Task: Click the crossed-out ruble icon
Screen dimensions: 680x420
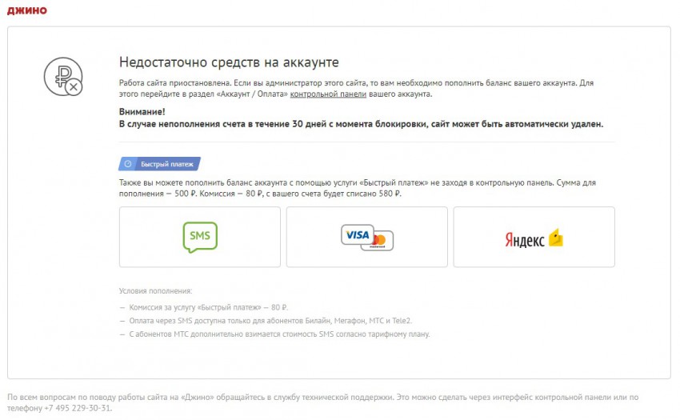Action: click(62, 77)
